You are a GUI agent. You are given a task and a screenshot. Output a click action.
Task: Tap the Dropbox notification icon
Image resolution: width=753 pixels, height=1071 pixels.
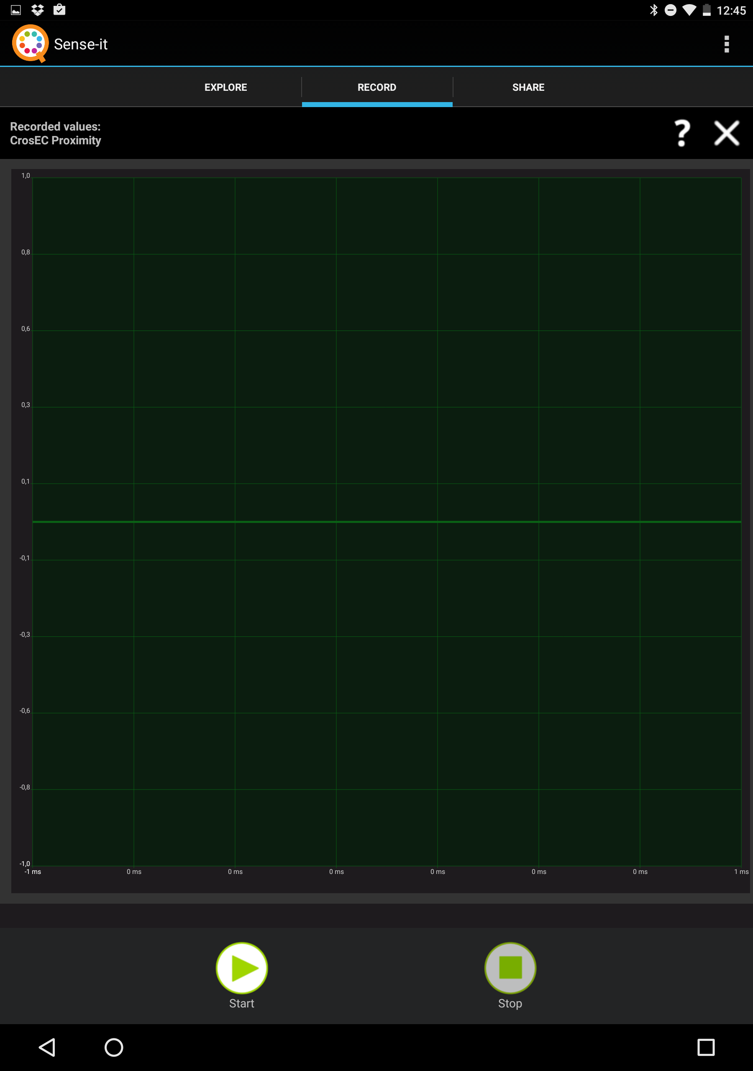[38, 10]
